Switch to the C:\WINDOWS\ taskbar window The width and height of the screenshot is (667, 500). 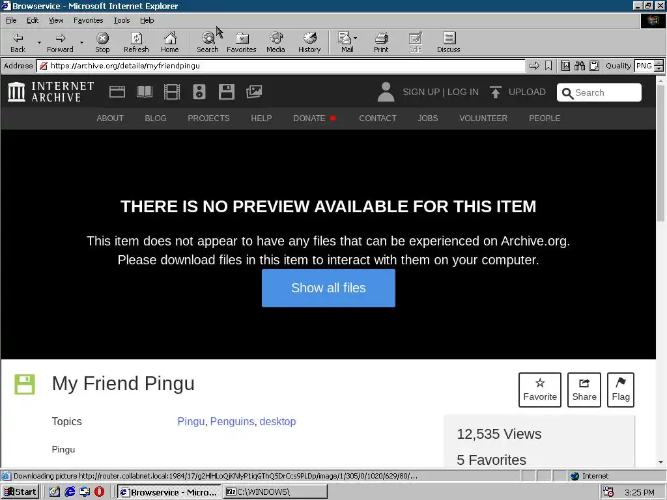[276, 492]
